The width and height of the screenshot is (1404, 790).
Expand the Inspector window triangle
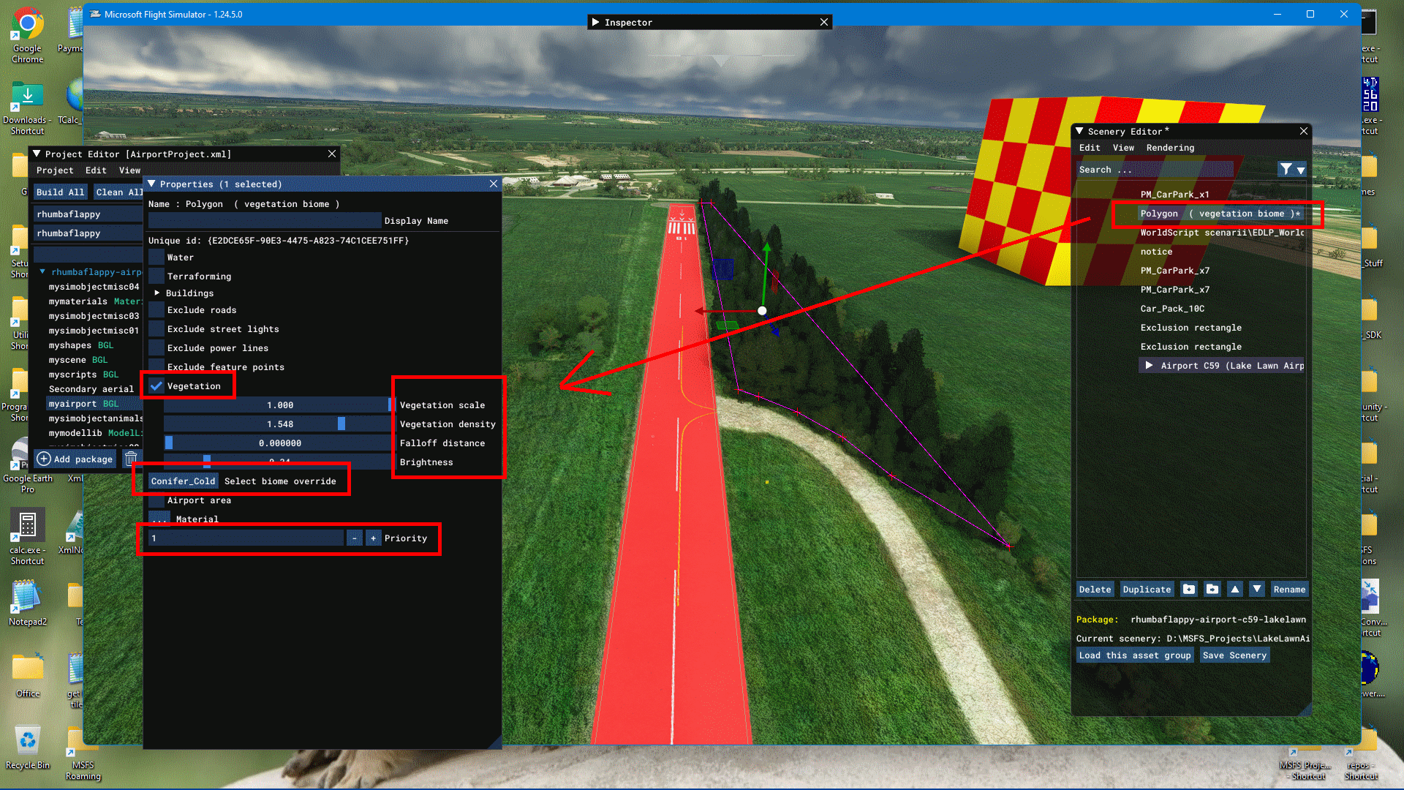click(x=595, y=22)
